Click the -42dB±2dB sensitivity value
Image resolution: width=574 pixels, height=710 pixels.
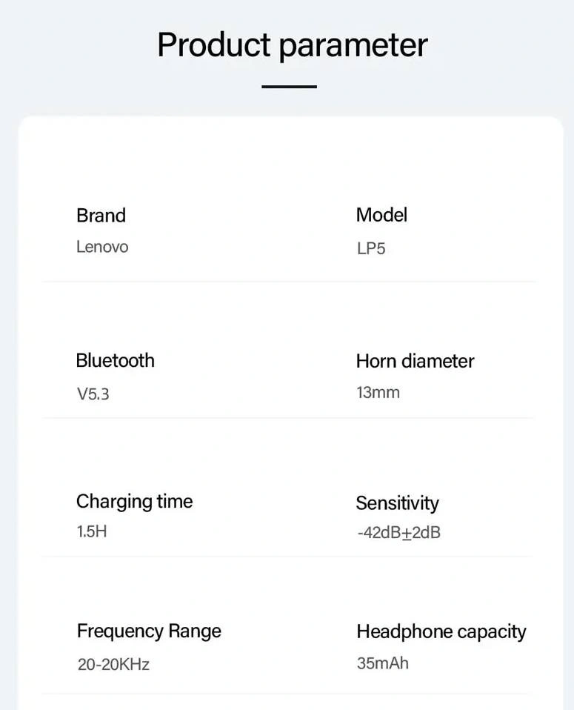pyautogui.click(x=398, y=532)
